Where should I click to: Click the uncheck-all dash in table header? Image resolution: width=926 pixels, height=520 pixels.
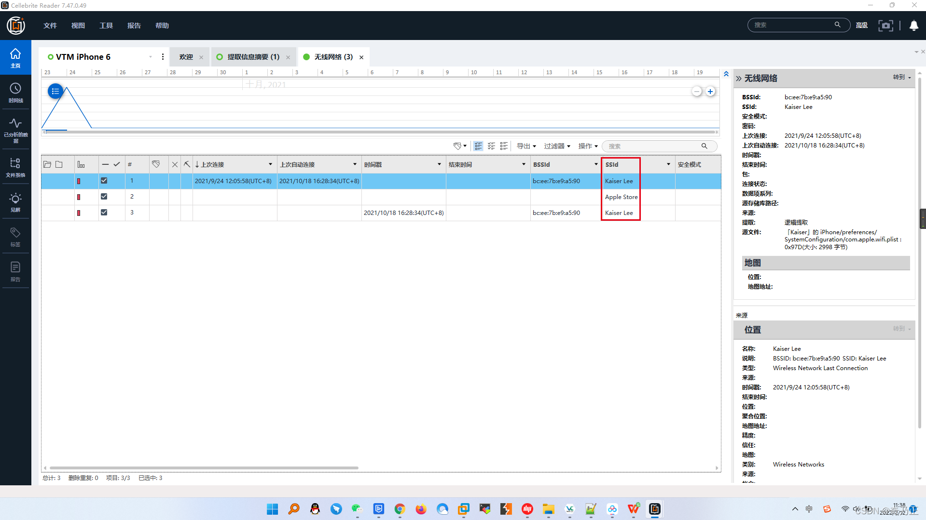click(x=105, y=164)
